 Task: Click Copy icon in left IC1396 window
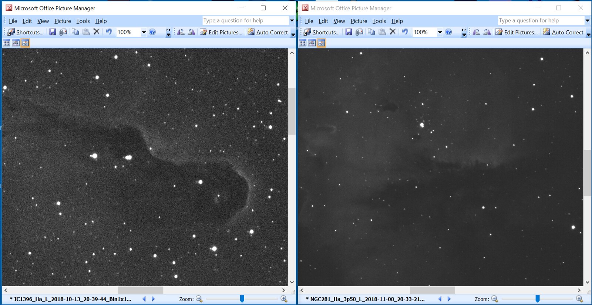[x=75, y=32]
